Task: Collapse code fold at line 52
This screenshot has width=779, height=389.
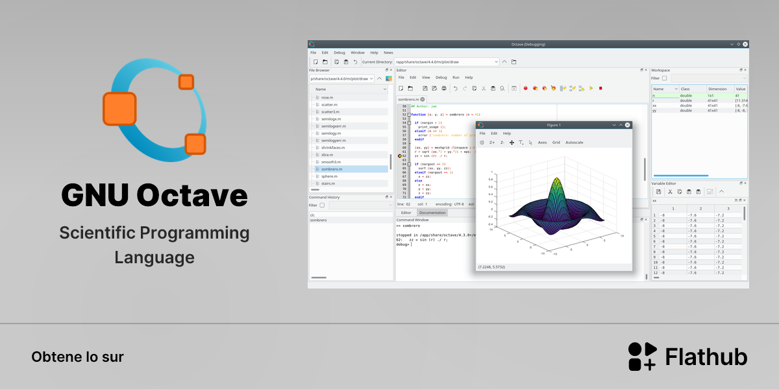Action: [x=409, y=115]
